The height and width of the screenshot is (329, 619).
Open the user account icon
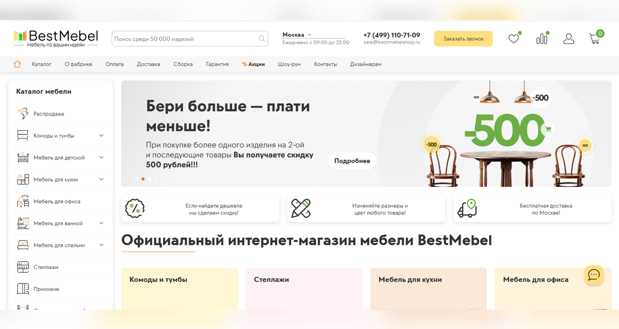[569, 39]
